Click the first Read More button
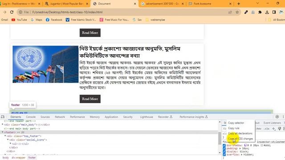The height and width of the screenshot is (160, 285). click(90, 32)
